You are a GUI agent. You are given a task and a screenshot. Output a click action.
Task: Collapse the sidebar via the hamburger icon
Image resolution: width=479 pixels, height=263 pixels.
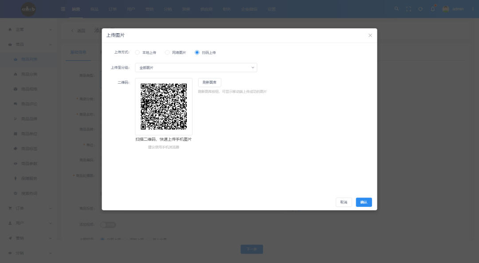63,8
